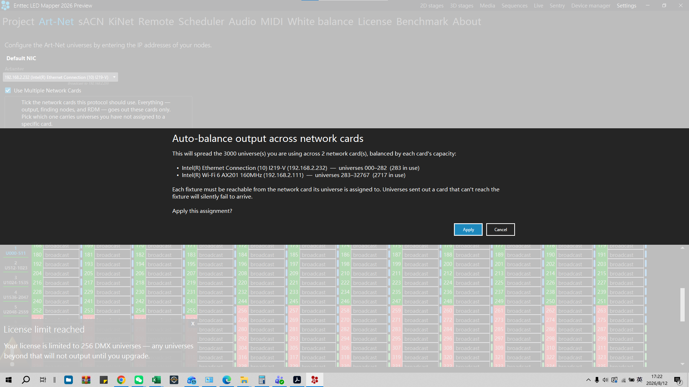Viewport: 689px width, 387px height.
Task: Switch to the Live section
Action: click(x=538, y=6)
